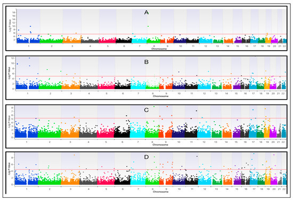
Task: Click the panel label D
Action: [x=146, y=157]
